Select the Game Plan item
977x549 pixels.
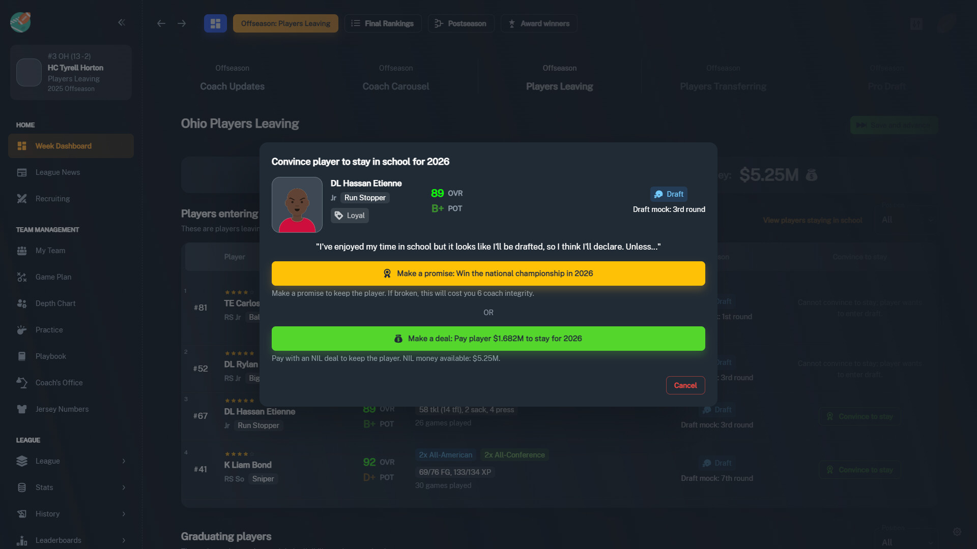click(52, 277)
